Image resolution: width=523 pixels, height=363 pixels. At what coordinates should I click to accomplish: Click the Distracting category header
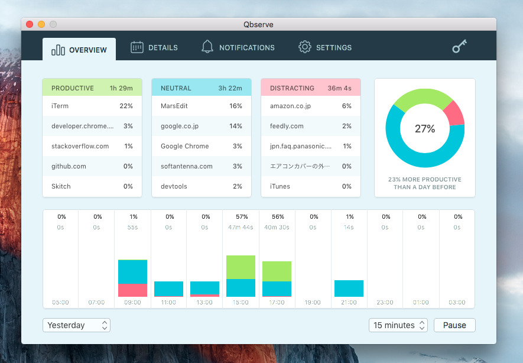[310, 88]
